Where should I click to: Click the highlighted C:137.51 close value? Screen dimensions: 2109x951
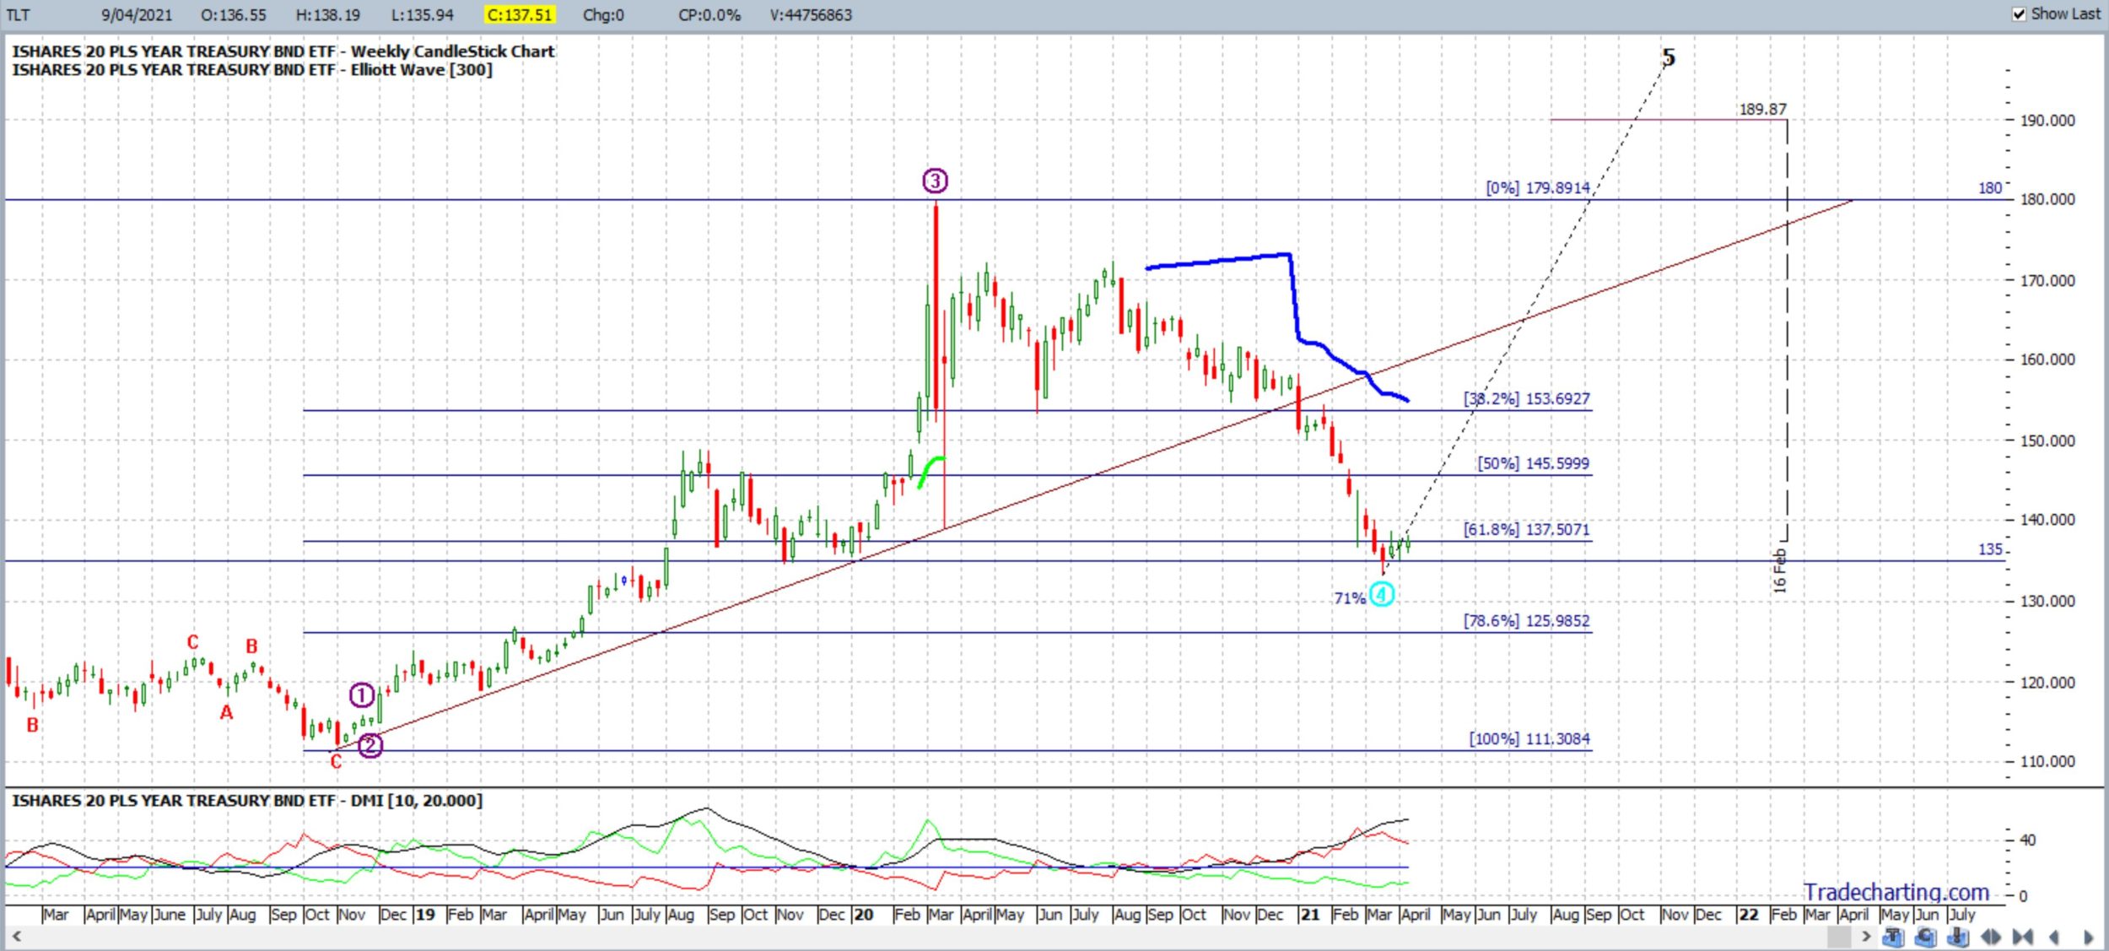tap(520, 15)
